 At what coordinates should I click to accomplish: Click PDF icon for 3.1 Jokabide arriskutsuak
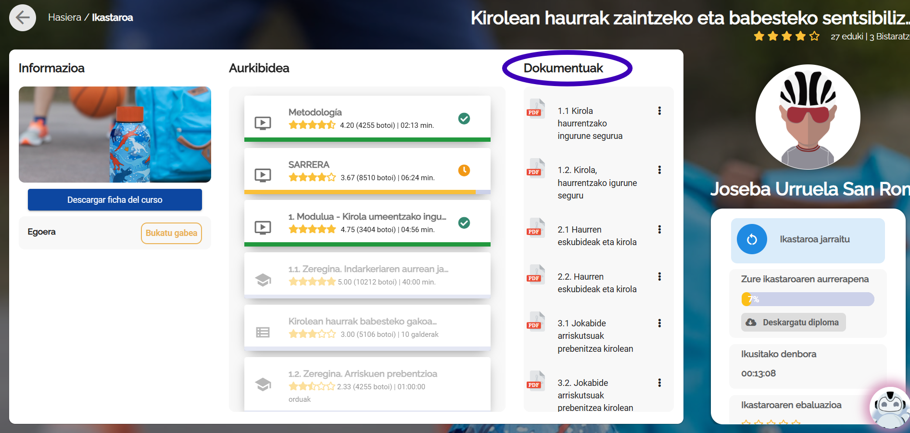click(x=535, y=321)
